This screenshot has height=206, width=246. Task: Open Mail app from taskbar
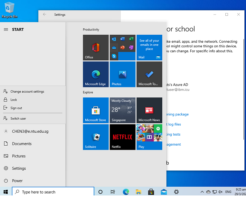pyautogui.click(x=164, y=192)
